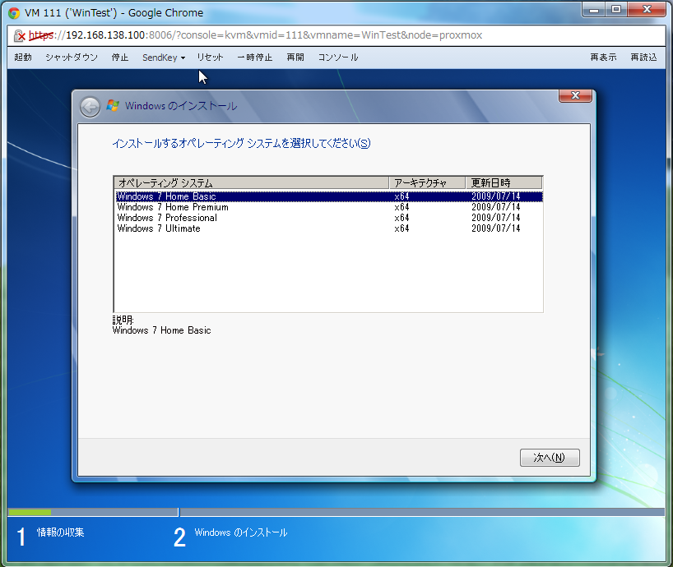
Task: Click シャットダウン in the VM toolbar
Action: 72,58
